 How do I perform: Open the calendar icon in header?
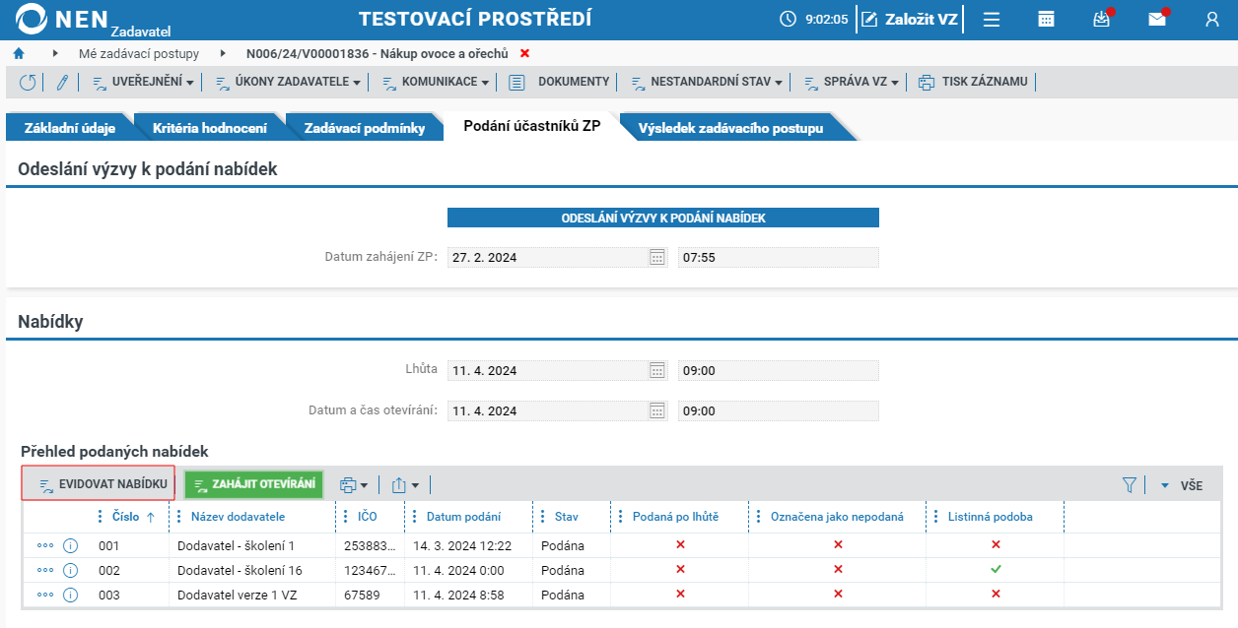point(1047,20)
